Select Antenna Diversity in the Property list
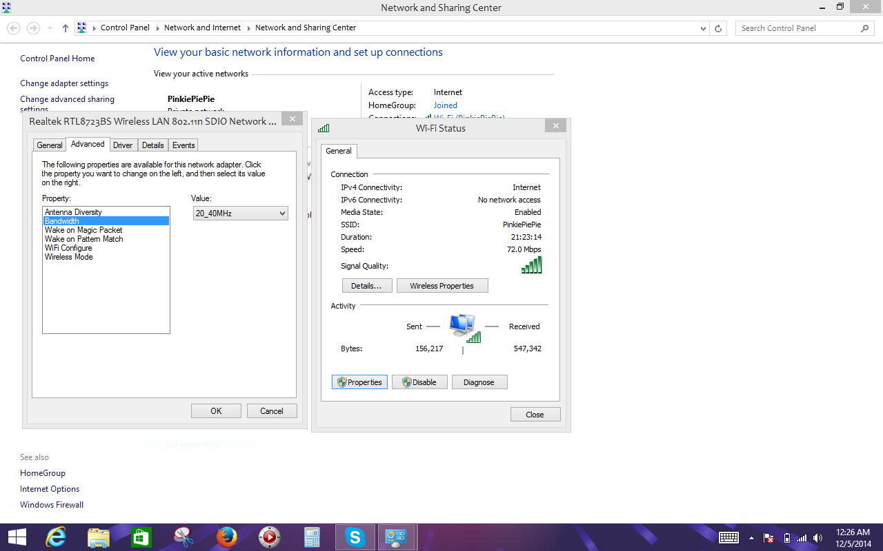The width and height of the screenshot is (883, 551). (106, 212)
